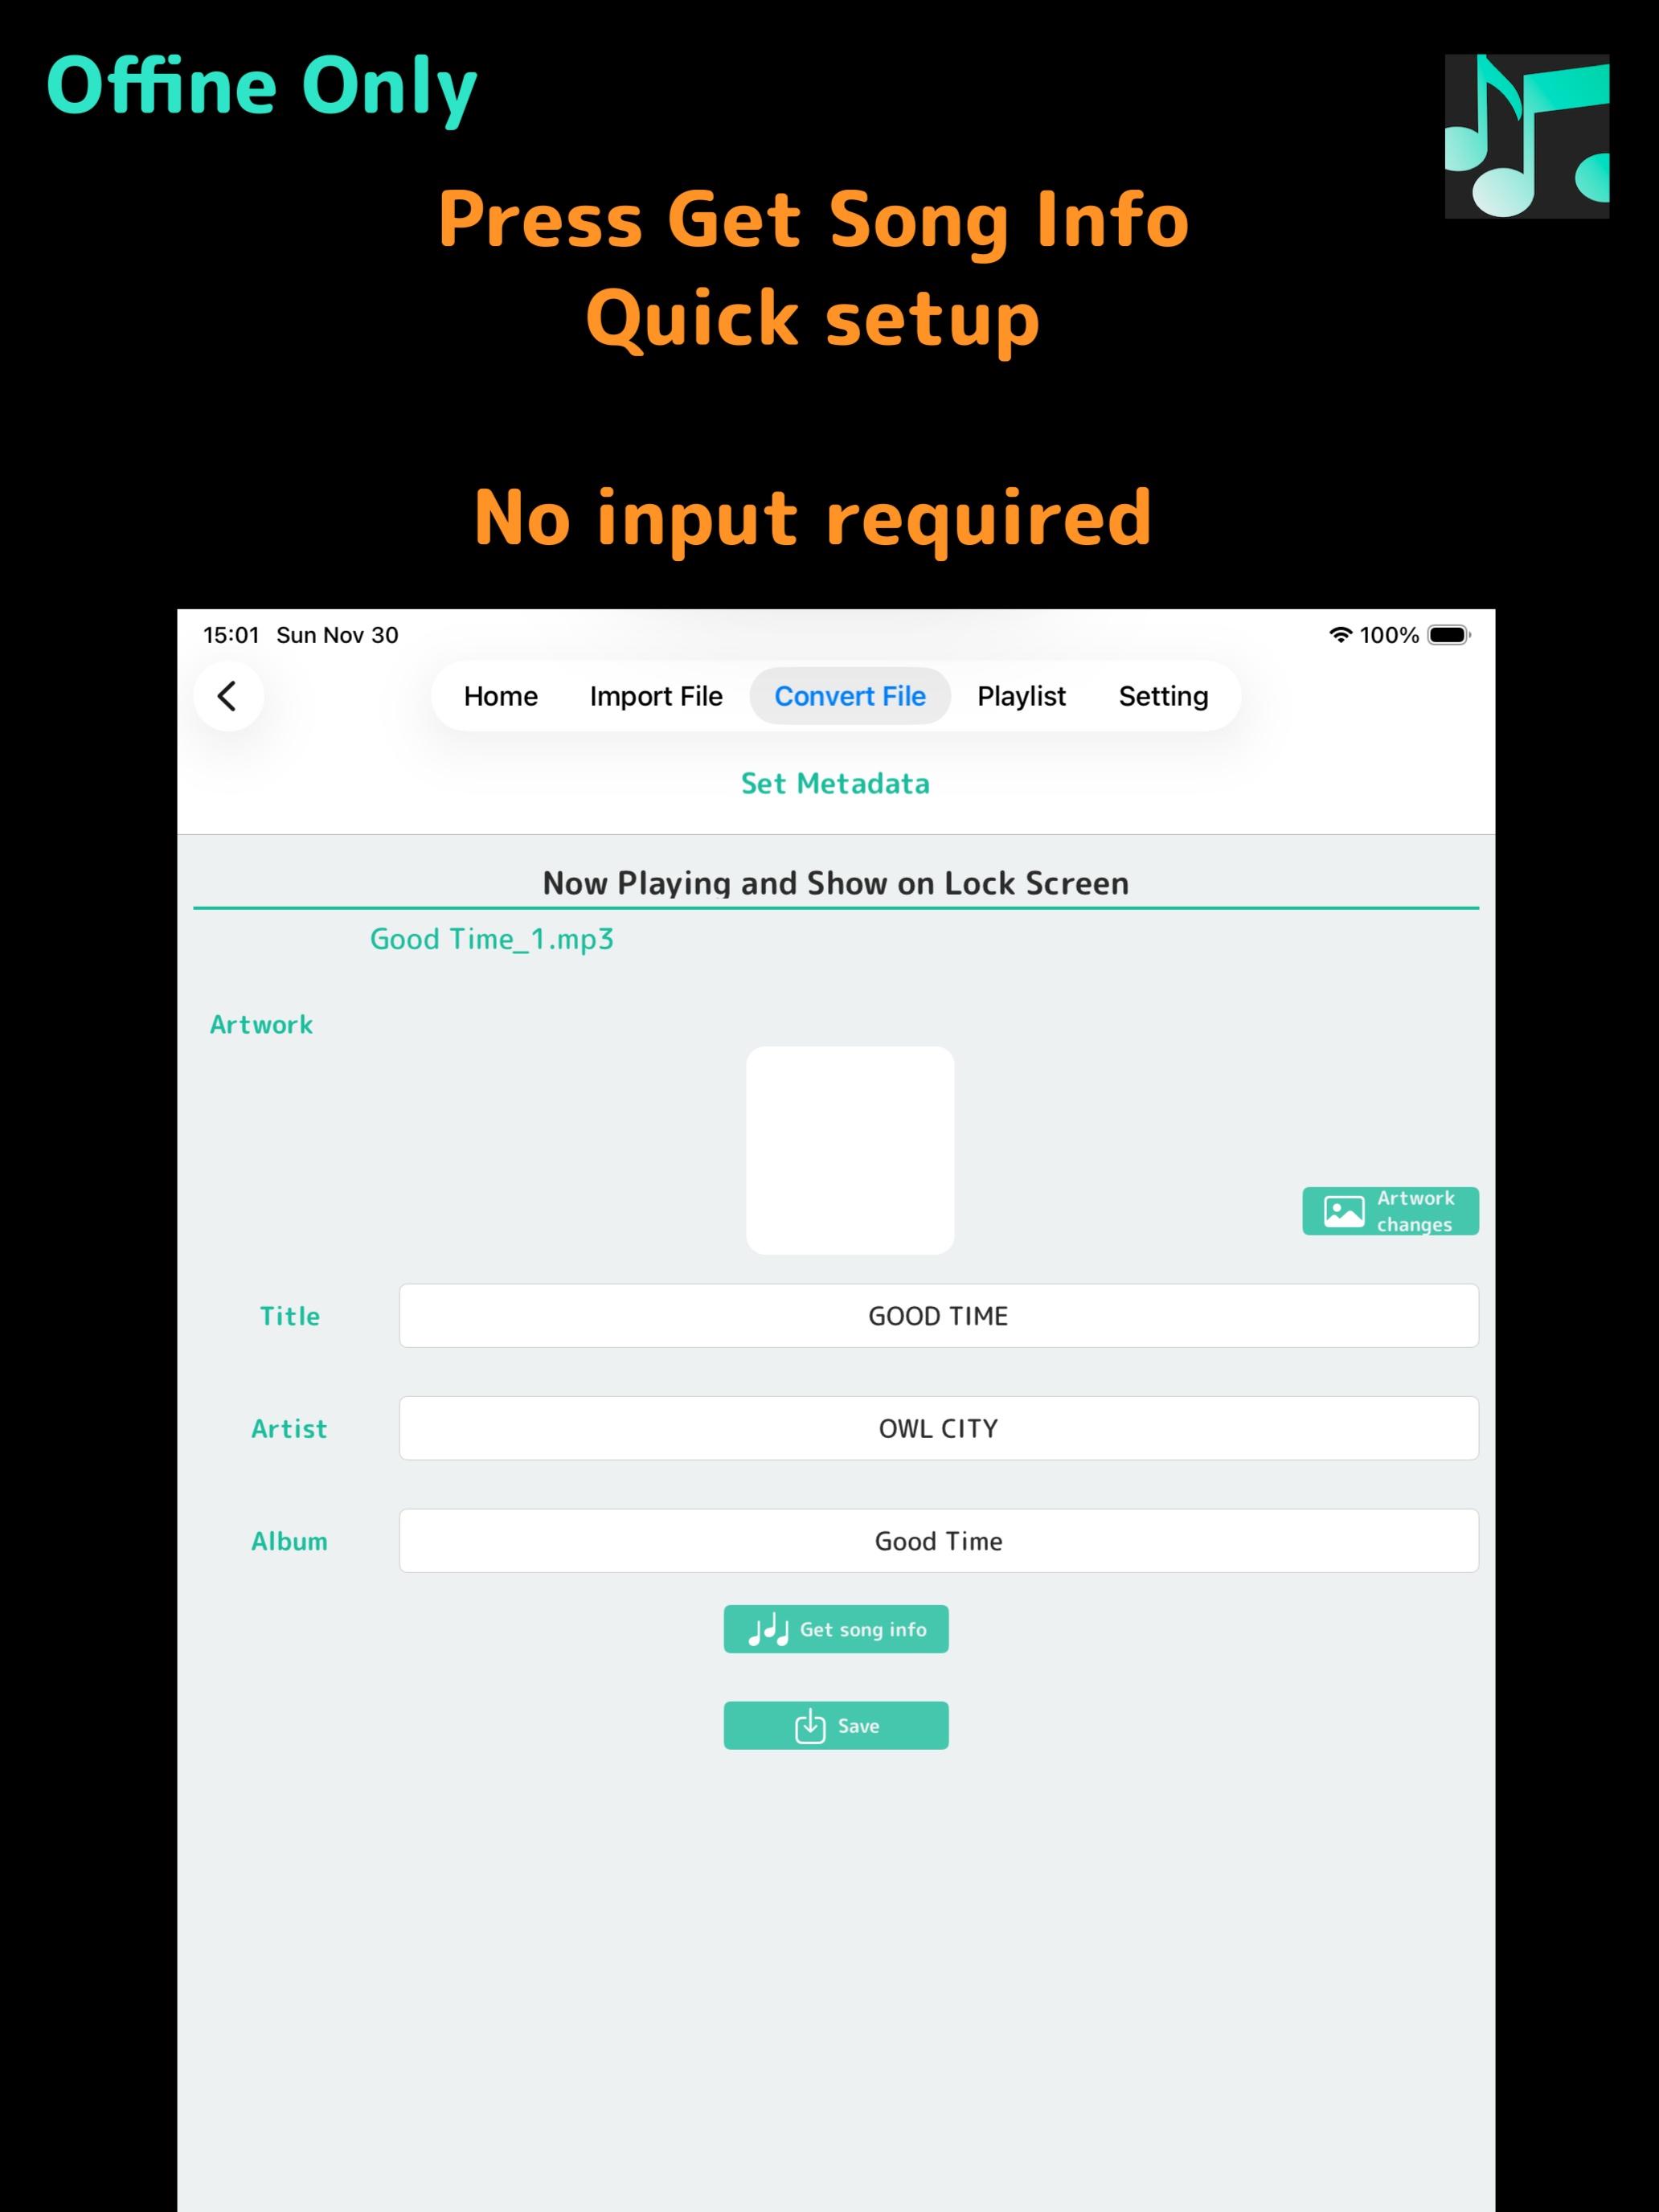Open the Home tab
Screen dimensions: 1659x2212
pyautogui.click(x=500, y=696)
